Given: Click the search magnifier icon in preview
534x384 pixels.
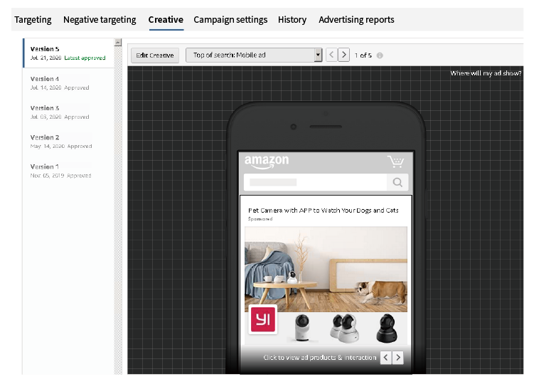Looking at the screenshot, I should point(397,183).
